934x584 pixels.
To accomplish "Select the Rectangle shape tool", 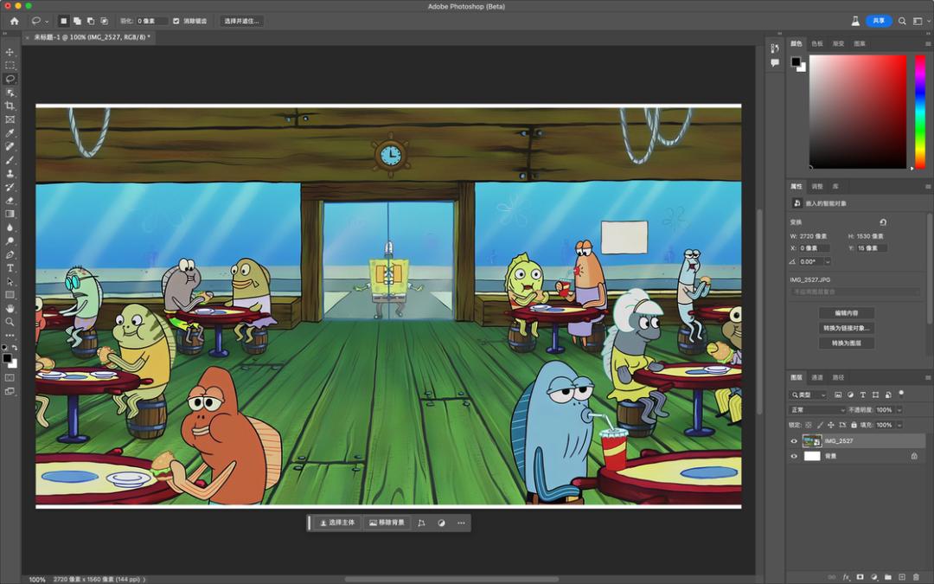I will (10, 295).
